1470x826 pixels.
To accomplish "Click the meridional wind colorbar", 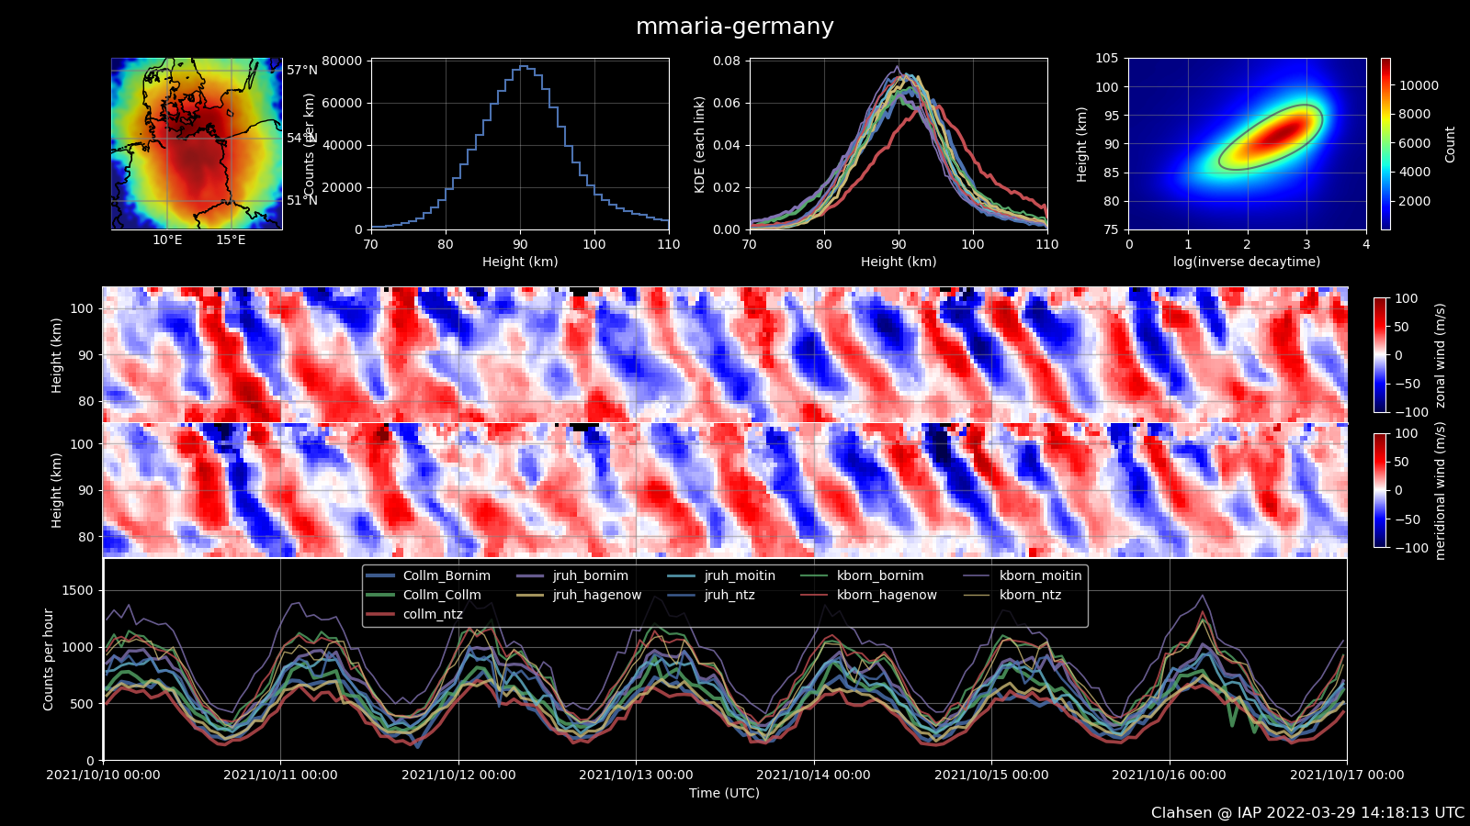I will [1380, 490].
